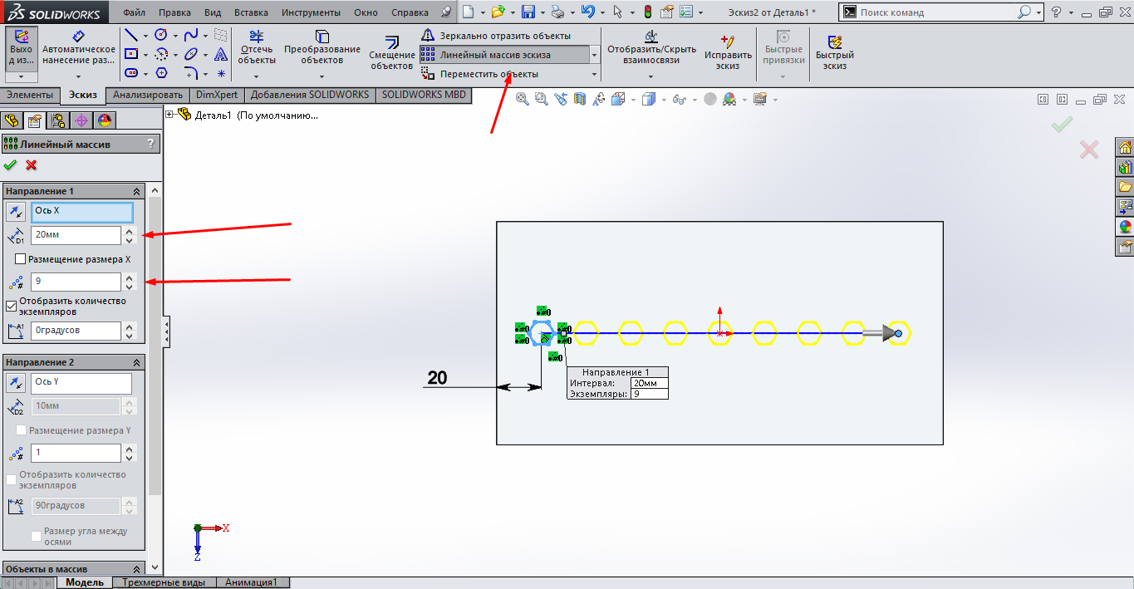Switch to the Анализировать tab
Image resolution: width=1134 pixels, height=589 pixels.
(148, 96)
